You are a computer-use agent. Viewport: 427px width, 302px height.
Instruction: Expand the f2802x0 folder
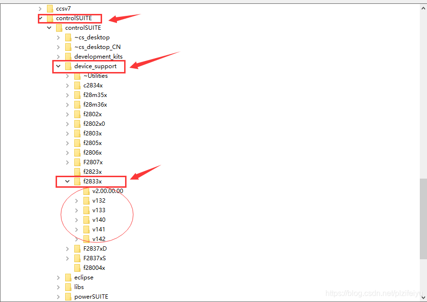68,124
